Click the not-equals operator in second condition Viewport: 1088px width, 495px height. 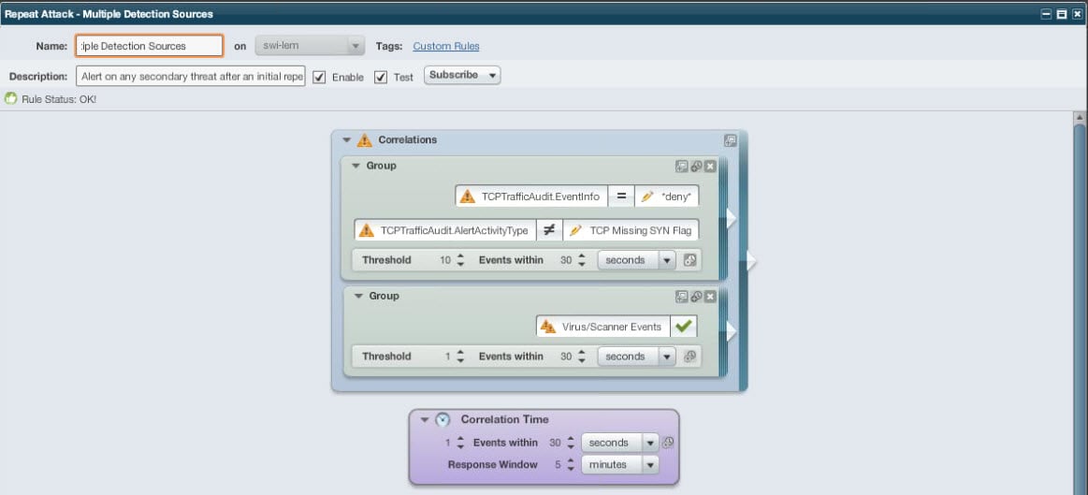click(x=549, y=230)
